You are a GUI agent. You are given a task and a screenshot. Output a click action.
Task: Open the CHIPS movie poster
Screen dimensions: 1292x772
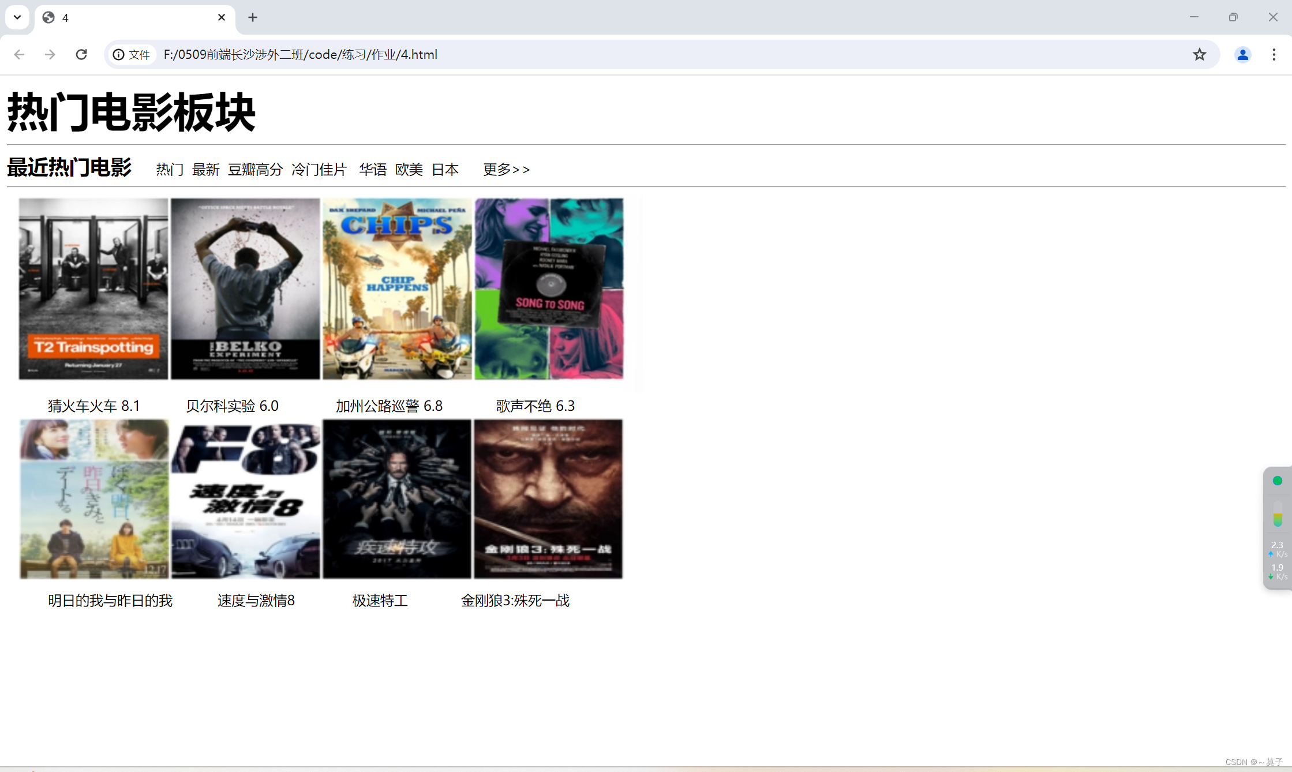pos(397,288)
